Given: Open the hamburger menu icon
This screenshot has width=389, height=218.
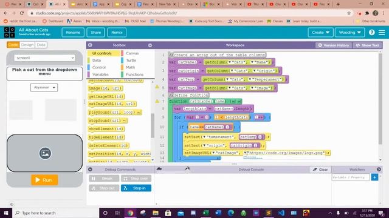Looking at the screenshot, I should [382, 32].
